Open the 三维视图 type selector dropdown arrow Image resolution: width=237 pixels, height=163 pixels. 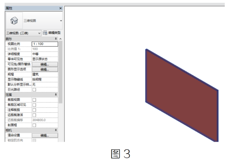point(61,21)
